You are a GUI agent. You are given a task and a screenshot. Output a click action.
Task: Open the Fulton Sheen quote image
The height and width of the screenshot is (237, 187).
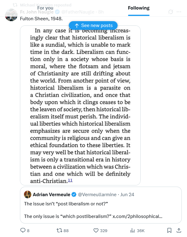coord(80,105)
